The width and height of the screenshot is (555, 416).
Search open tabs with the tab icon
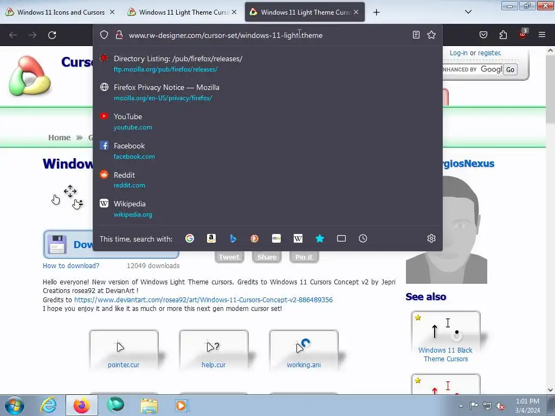pos(341,238)
